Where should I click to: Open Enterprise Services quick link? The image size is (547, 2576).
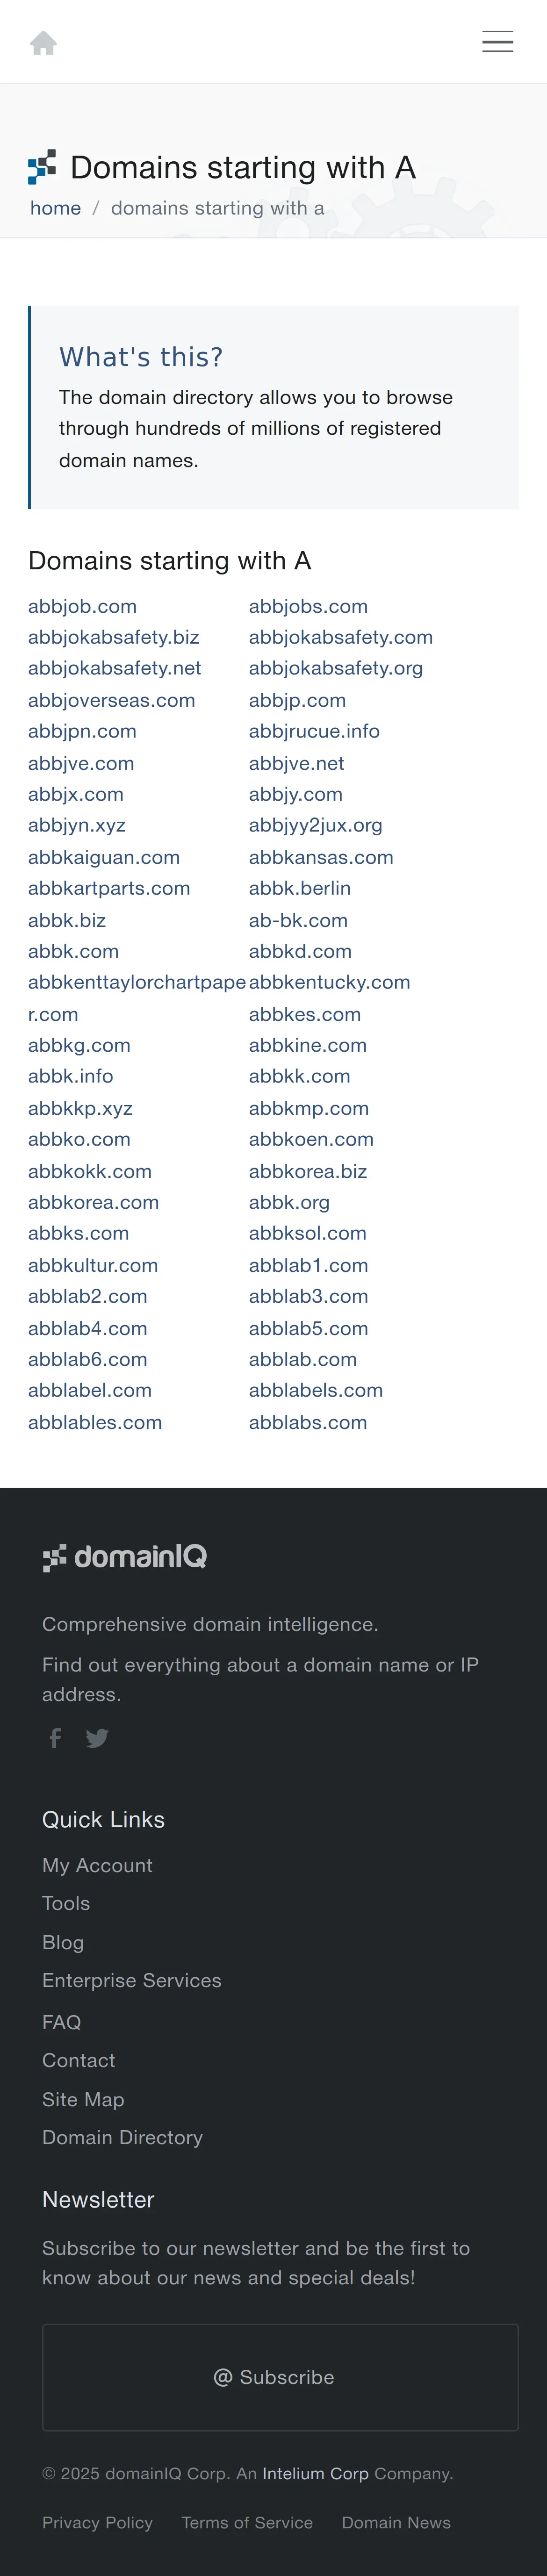(132, 1980)
